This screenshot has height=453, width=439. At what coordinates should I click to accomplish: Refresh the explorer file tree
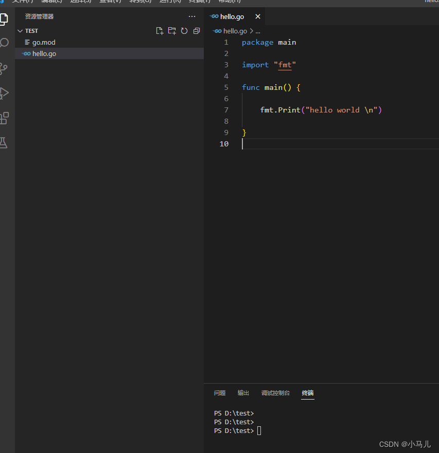[x=184, y=31]
